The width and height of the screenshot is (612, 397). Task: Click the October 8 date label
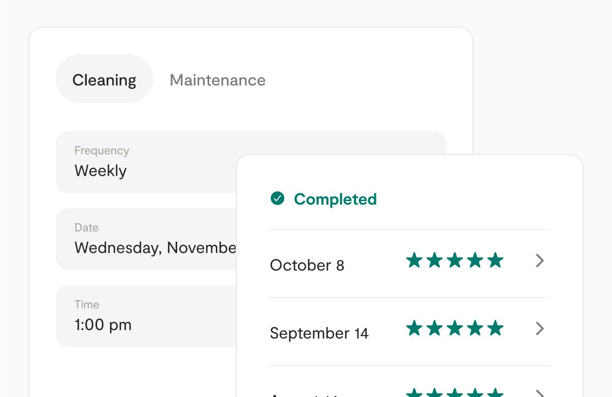pyautogui.click(x=307, y=265)
